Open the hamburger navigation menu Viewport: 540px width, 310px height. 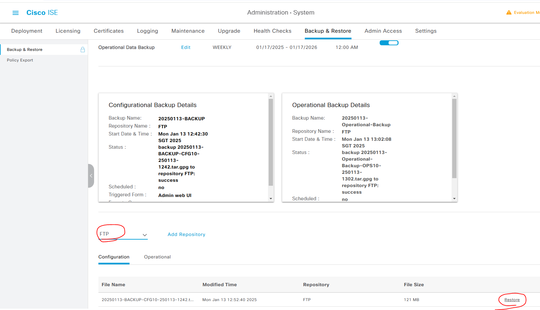(x=16, y=13)
